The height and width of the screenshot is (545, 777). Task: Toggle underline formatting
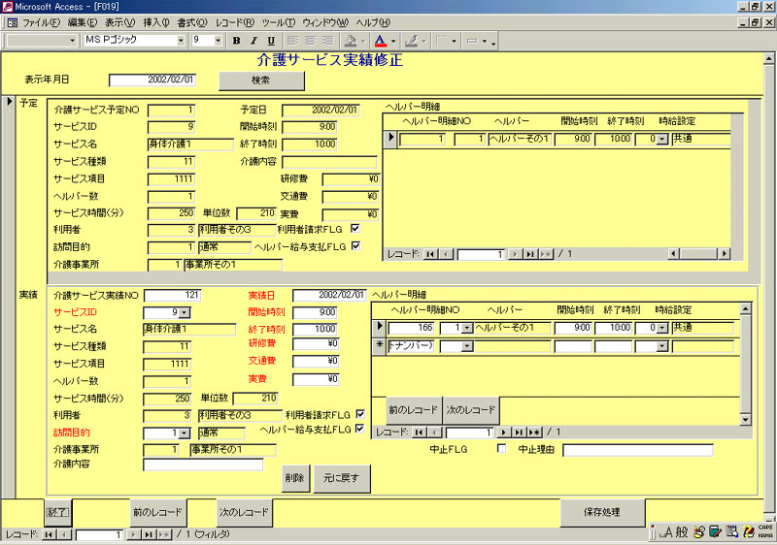(271, 41)
